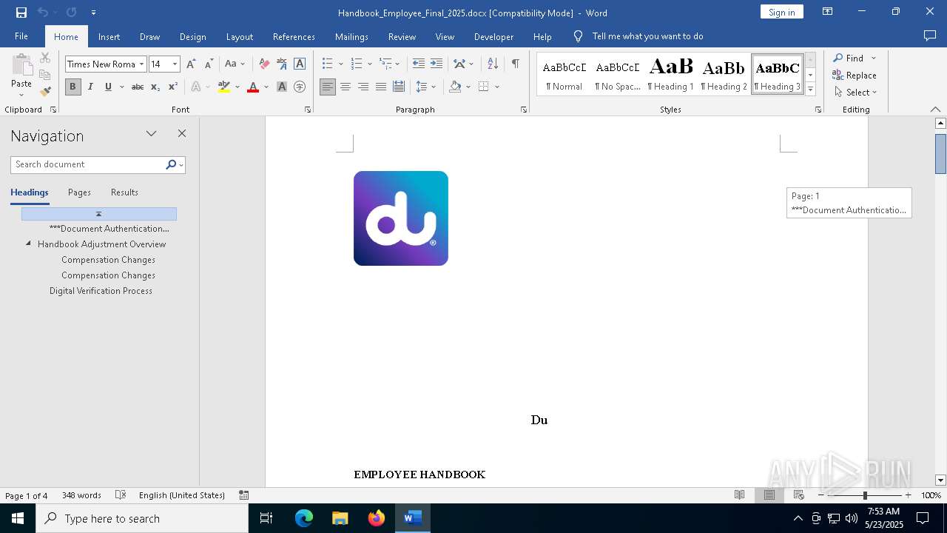947x533 pixels.
Task: Open the font size dropdown
Action: coord(175,64)
